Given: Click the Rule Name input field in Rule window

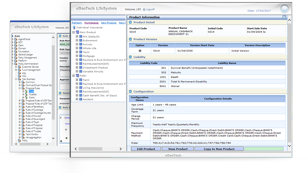Looking at the screenshot, I should coord(65,44).
